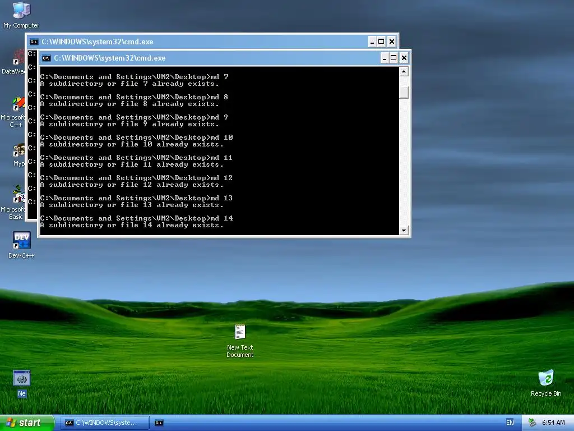Click the system tray network icon
Viewport: 574px width, 431px height.
click(532, 423)
